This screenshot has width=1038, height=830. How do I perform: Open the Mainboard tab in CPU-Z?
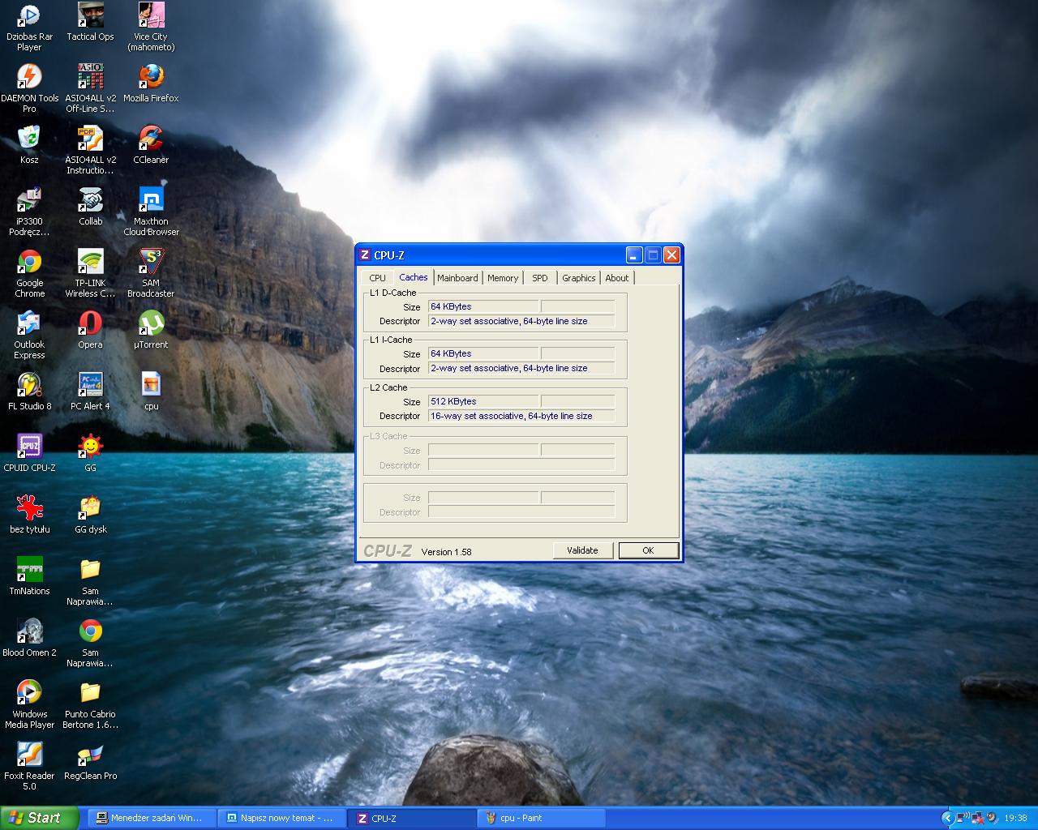[x=457, y=278]
